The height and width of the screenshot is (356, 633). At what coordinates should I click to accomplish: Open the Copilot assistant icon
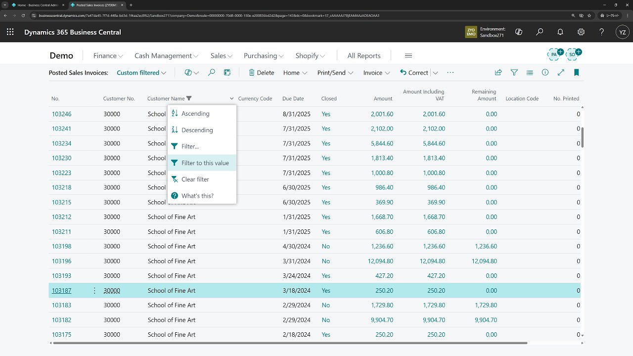click(x=519, y=32)
